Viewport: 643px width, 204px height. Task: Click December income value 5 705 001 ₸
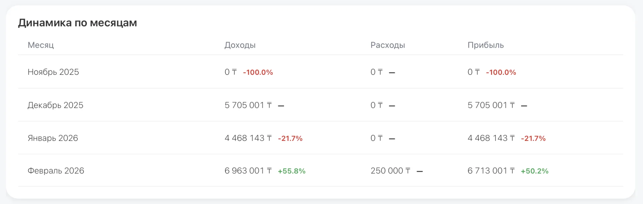(248, 105)
